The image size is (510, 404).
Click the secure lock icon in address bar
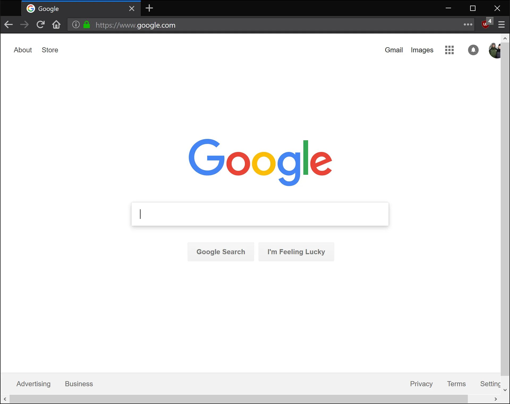tap(87, 25)
